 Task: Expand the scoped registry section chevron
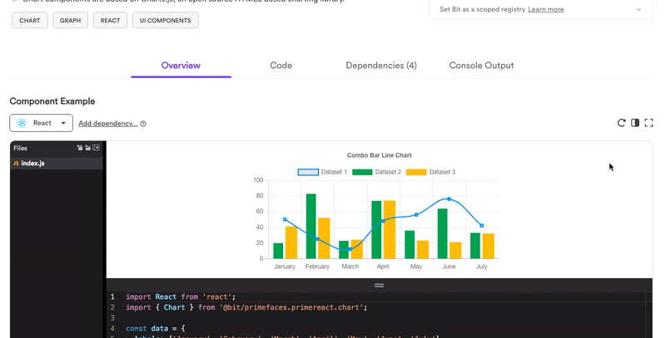click(x=639, y=9)
